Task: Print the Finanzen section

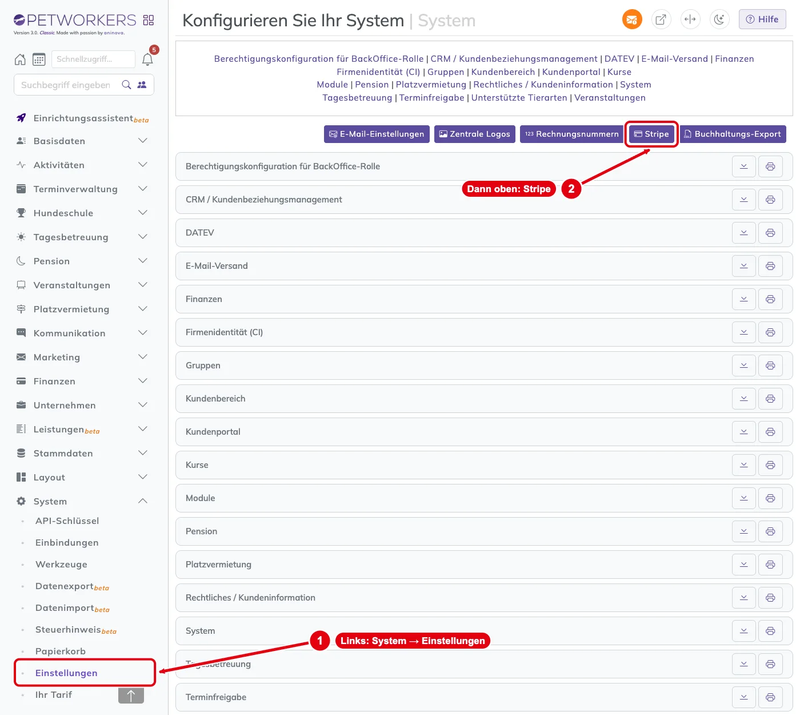Action: tap(770, 299)
